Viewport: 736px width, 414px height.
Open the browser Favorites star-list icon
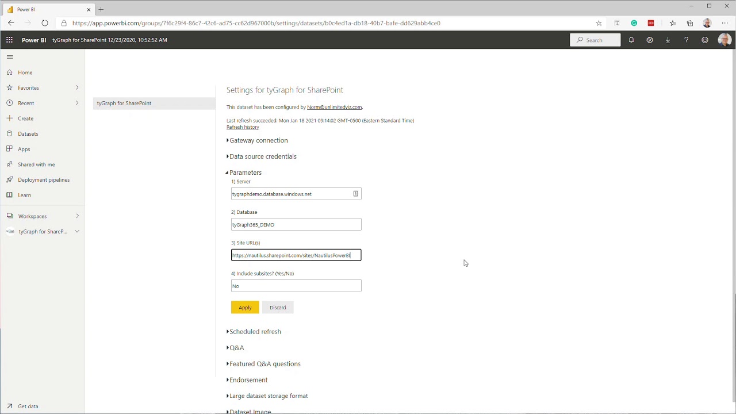[x=673, y=23]
